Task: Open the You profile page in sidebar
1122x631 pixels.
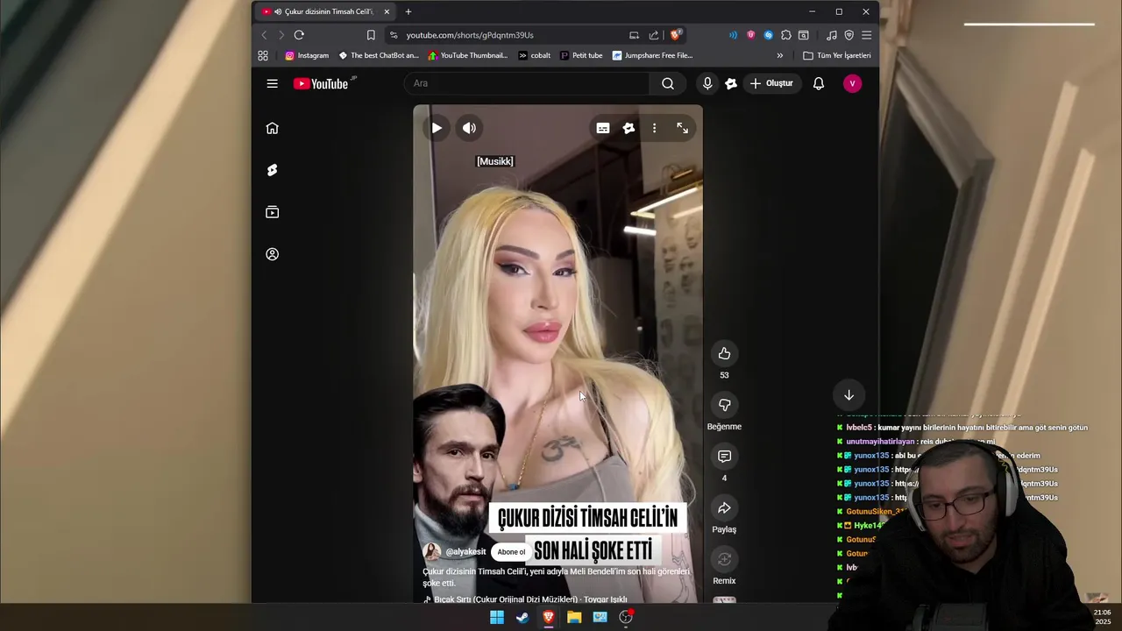Action: [273, 254]
